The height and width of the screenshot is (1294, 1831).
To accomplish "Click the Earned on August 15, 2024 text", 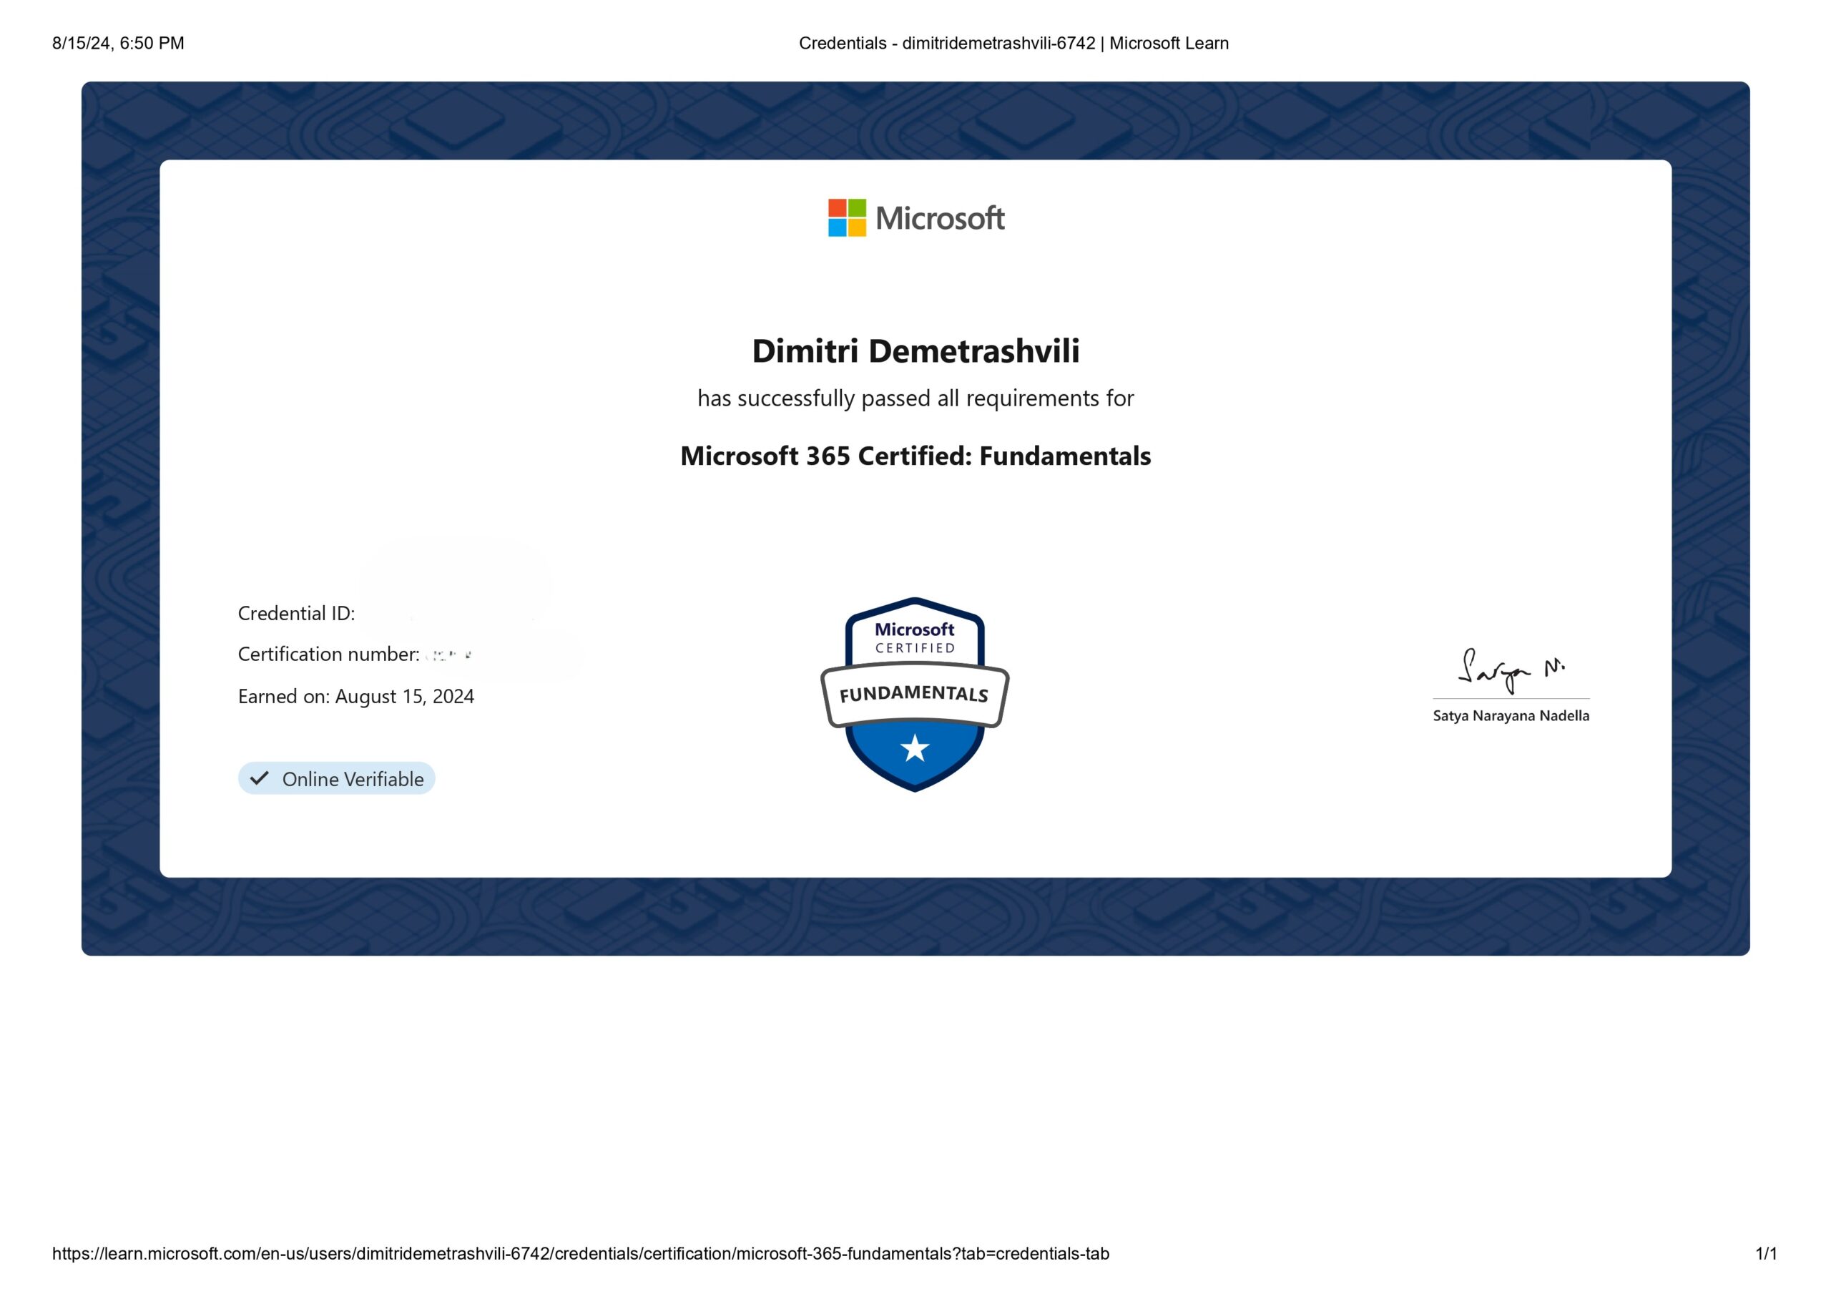I will point(355,697).
